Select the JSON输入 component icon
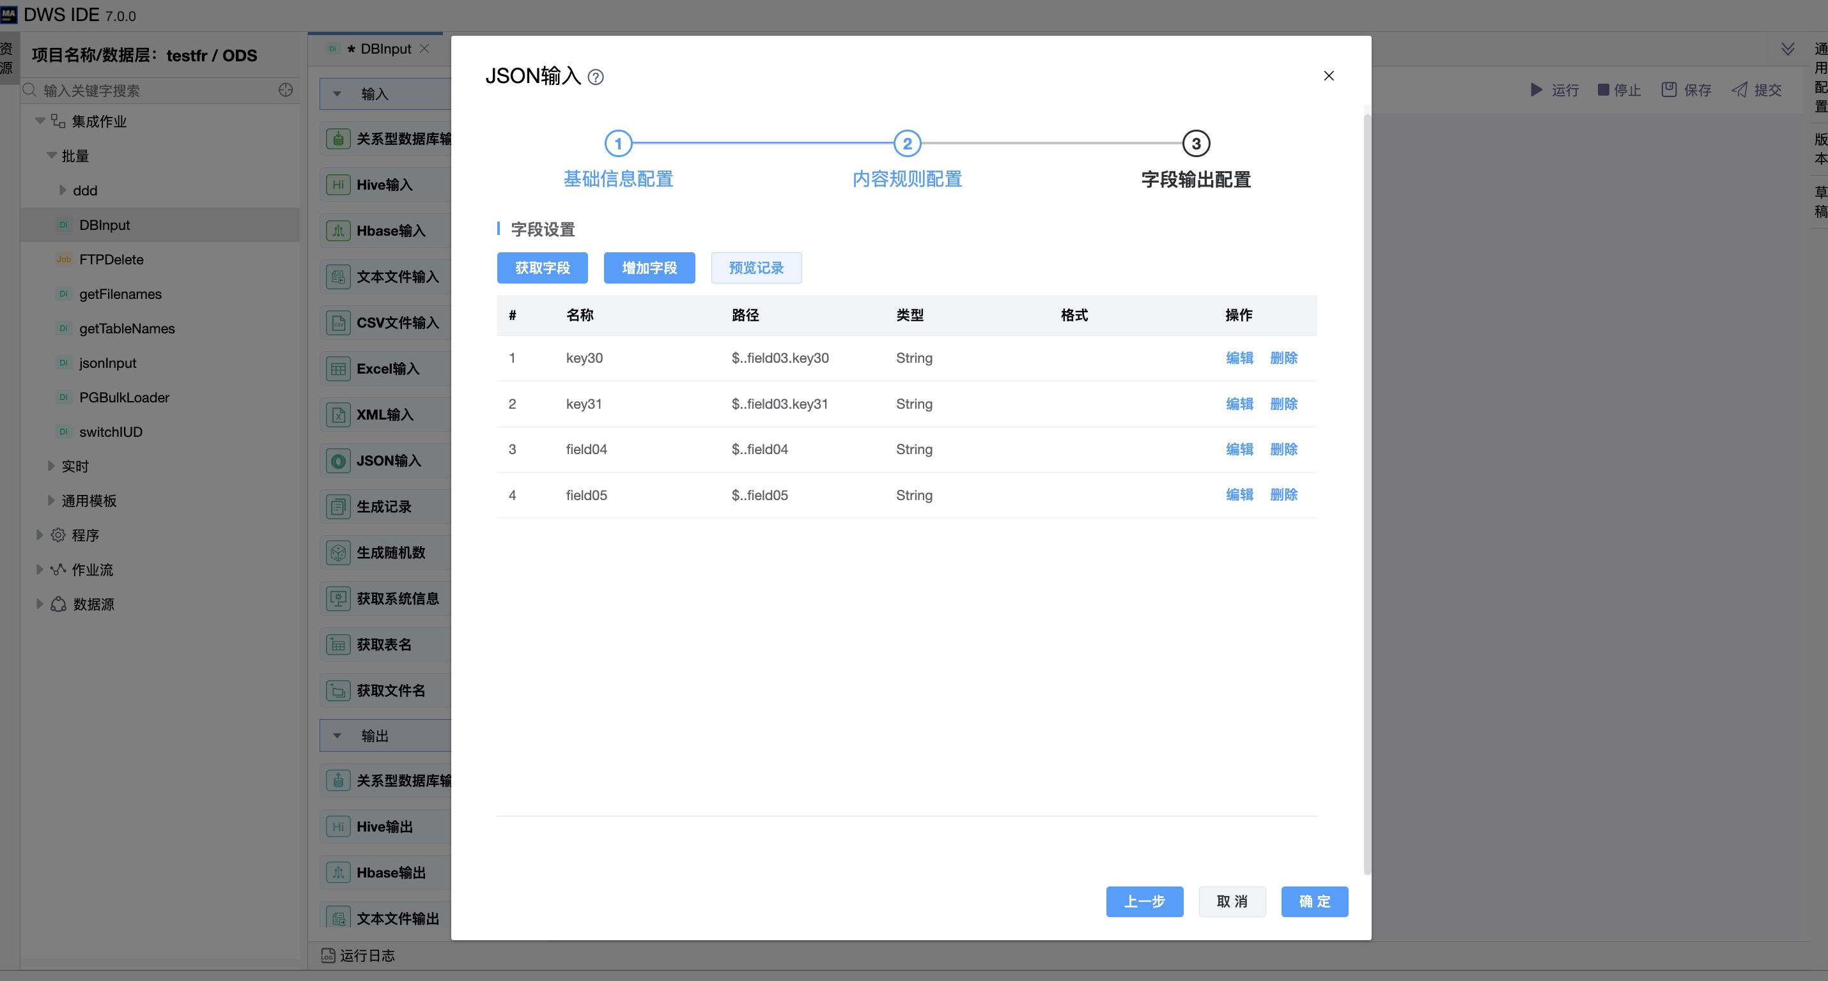This screenshot has height=981, width=1828. tap(337, 461)
